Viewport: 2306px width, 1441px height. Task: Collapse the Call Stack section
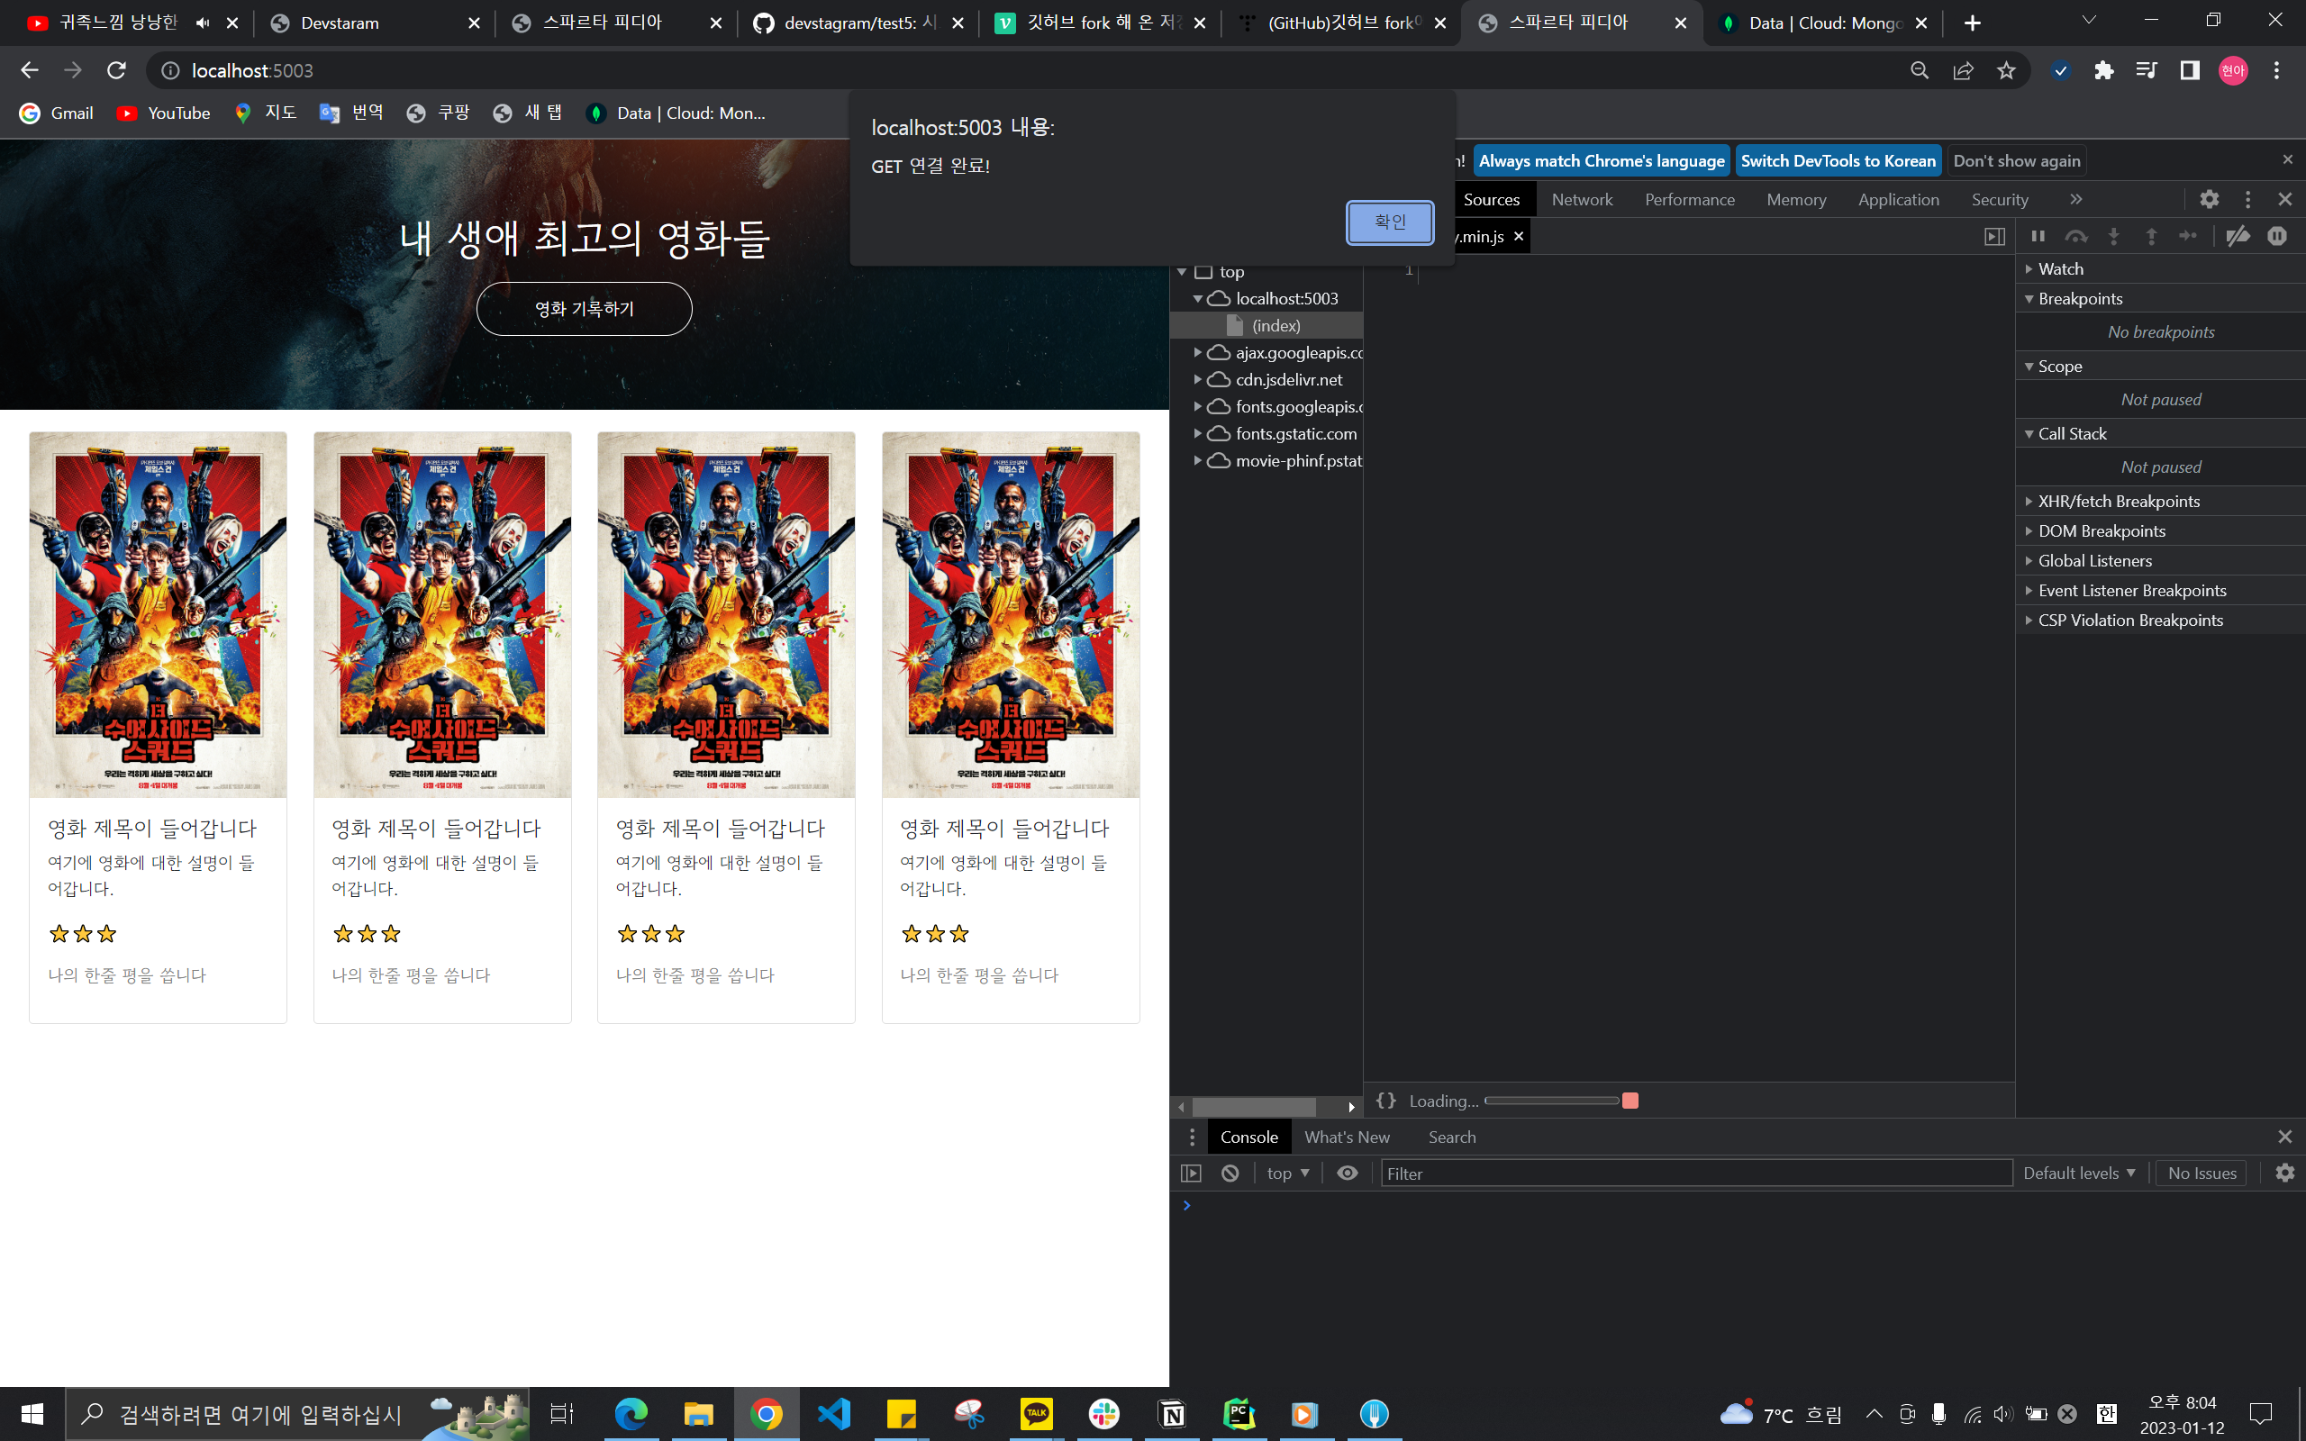pyautogui.click(x=2160, y=433)
